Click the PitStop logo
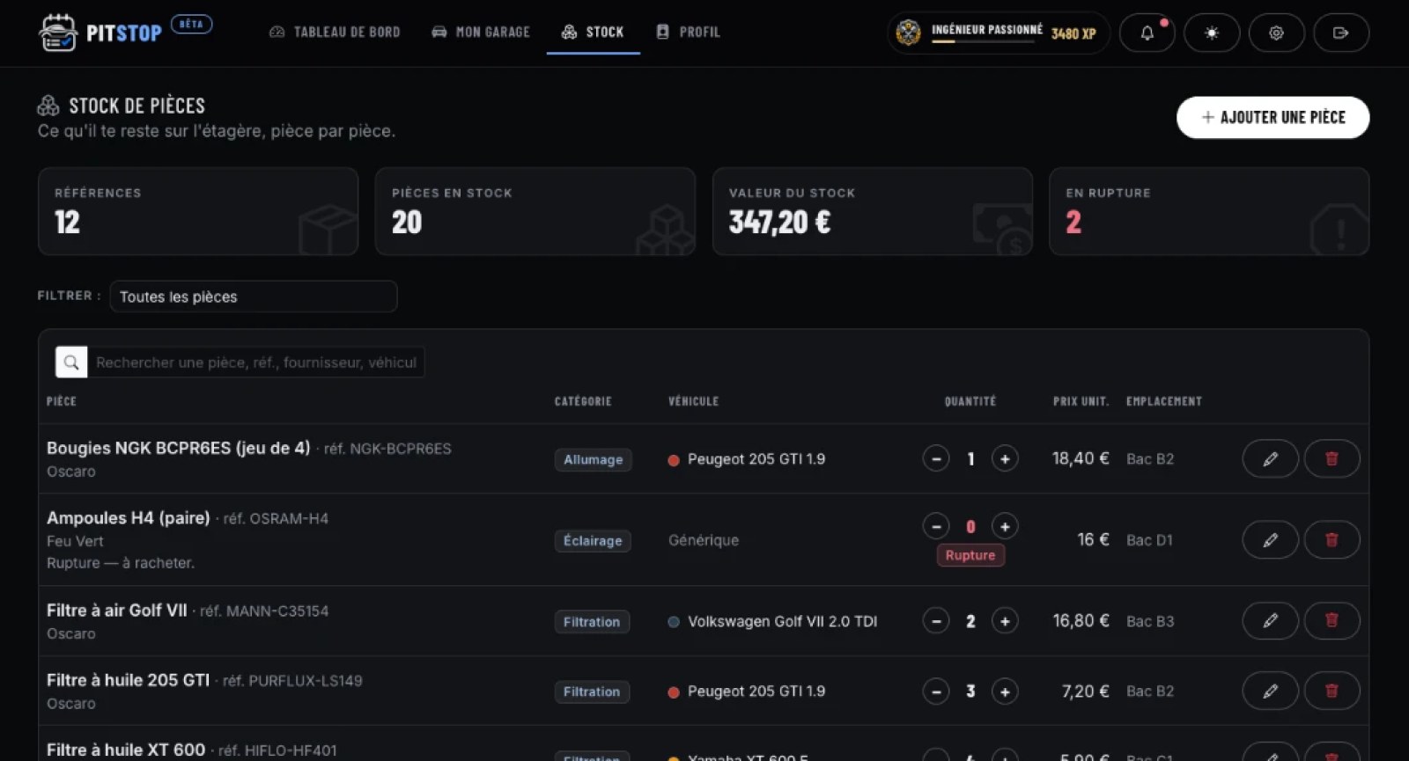This screenshot has height=761, width=1409. click(x=100, y=33)
